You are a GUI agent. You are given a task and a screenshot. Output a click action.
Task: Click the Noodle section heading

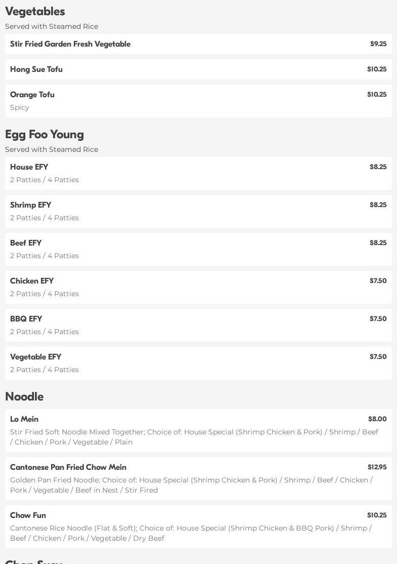point(24,397)
